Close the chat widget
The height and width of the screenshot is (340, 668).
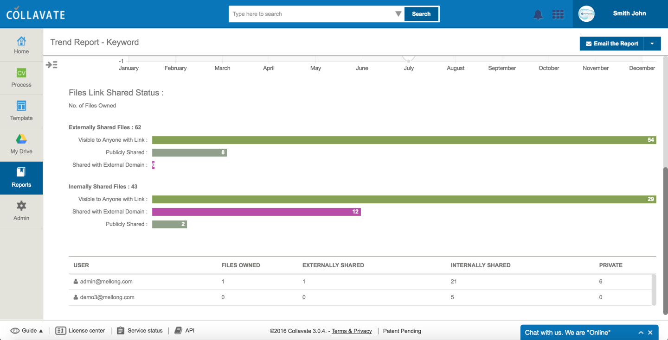pyautogui.click(x=650, y=333)
